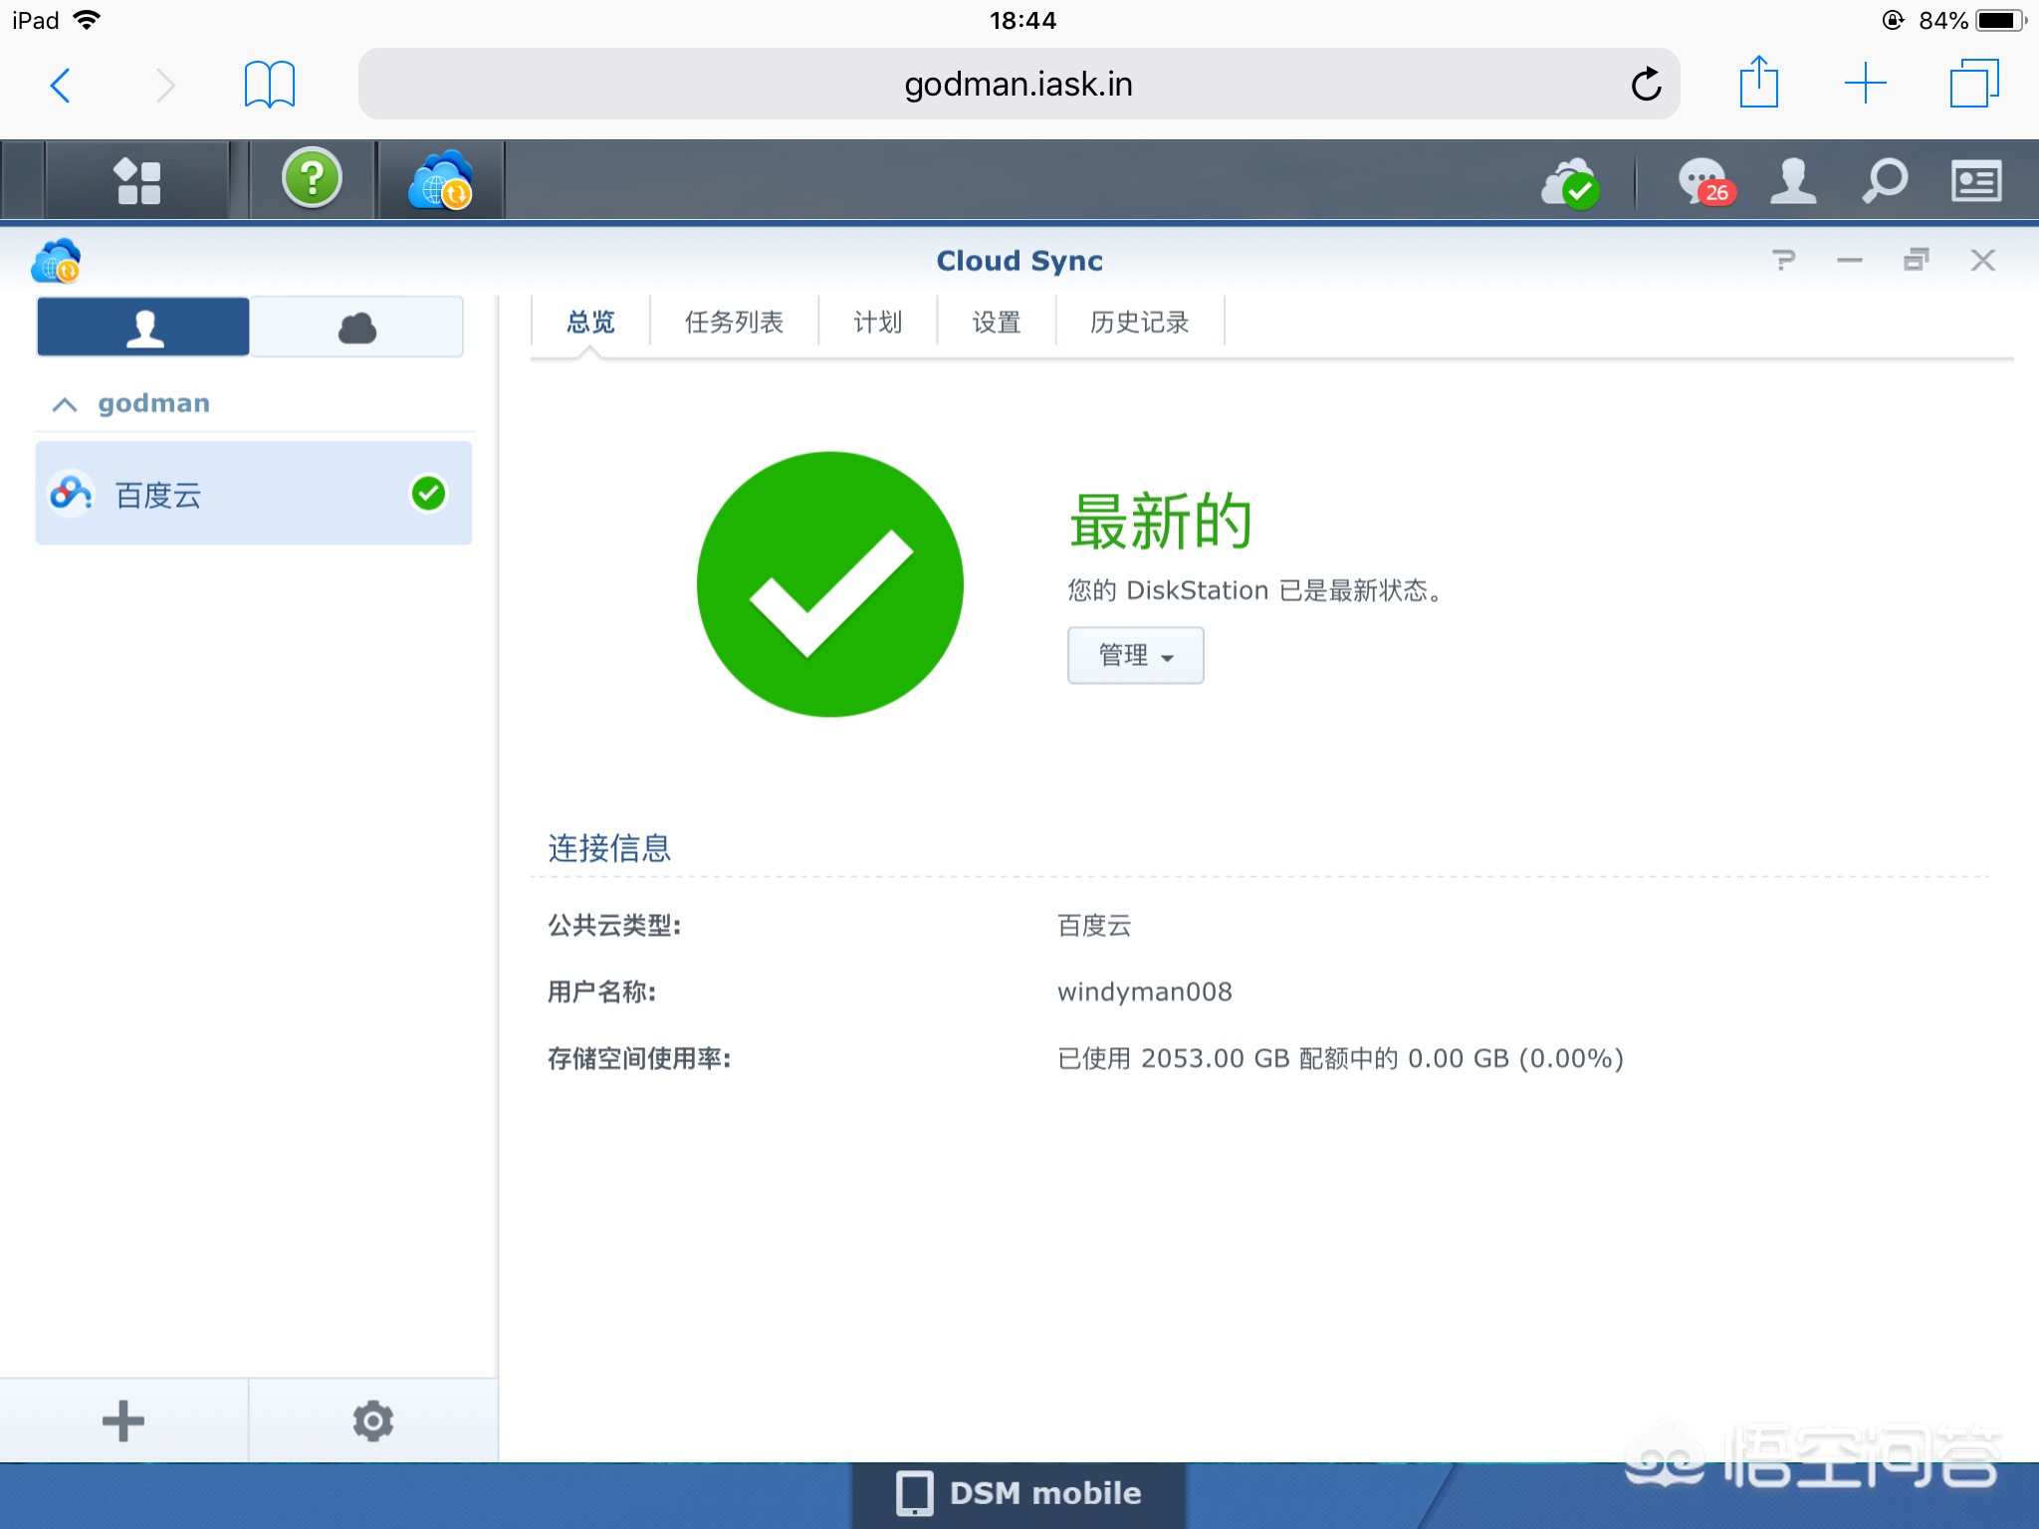2039x1529 pixels.
Task: Maximize the Cloud Sync window
Action: coord(1917,261)
